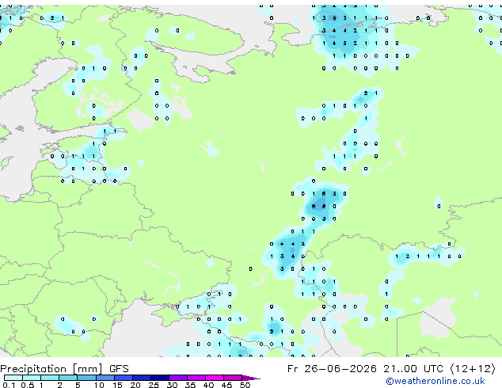Screen dimensions: 502x388
Task: Click the 1–2 mm legend color swatch
Action: (x=50, y=378)
